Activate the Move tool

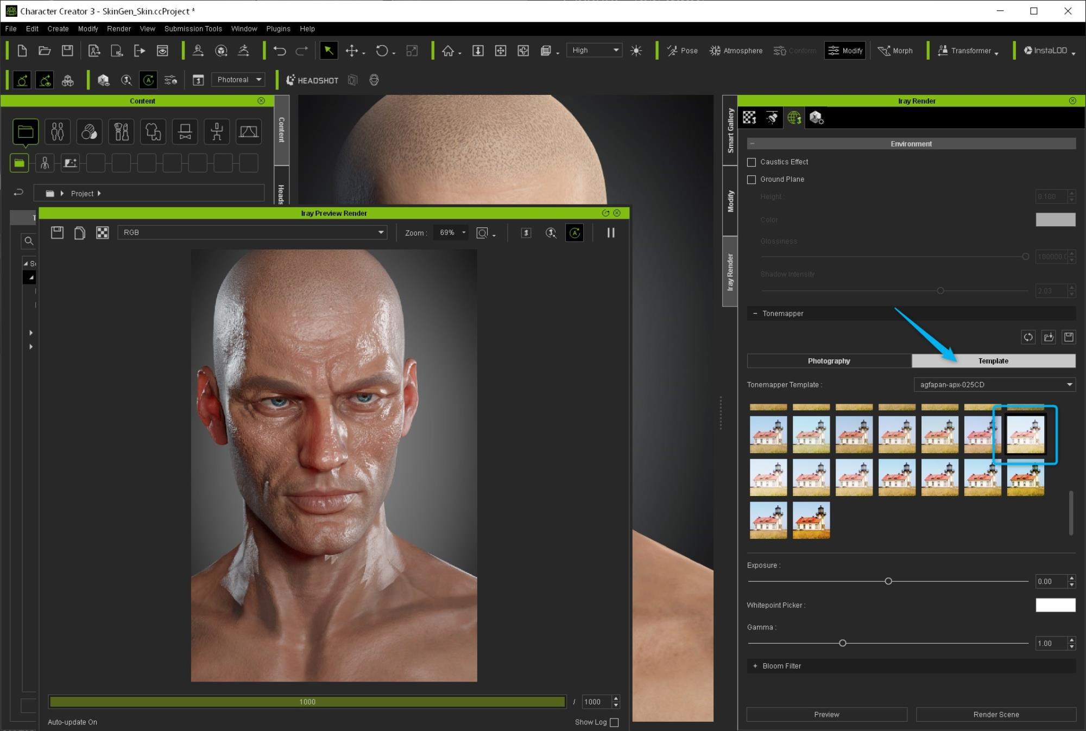[352, 50]
